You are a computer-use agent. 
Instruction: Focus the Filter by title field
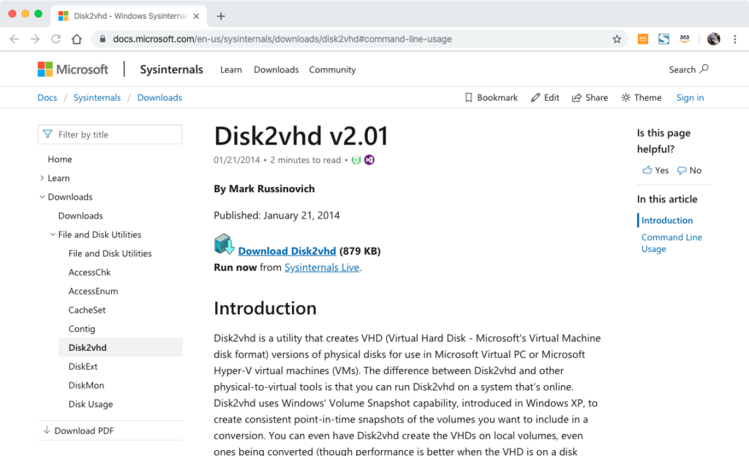[117, 134]
